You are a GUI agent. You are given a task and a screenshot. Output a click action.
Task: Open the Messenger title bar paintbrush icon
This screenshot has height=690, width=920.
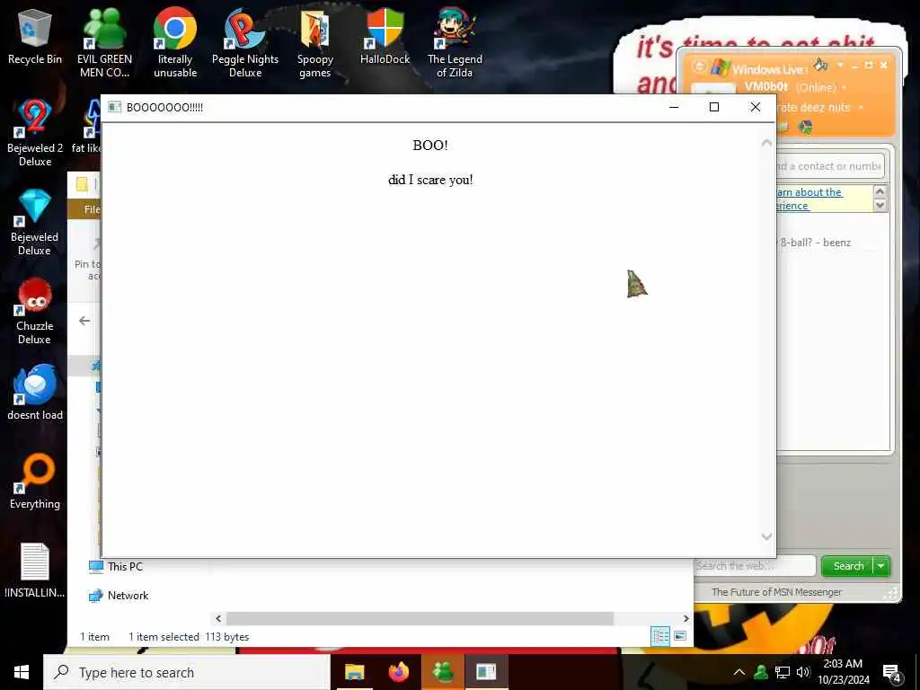click(x=821, y=65)
